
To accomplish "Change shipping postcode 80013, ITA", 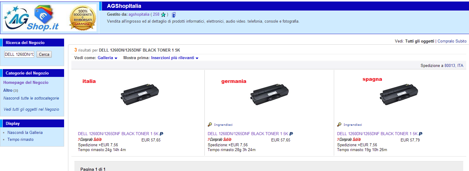I will [x=454, y=65].
